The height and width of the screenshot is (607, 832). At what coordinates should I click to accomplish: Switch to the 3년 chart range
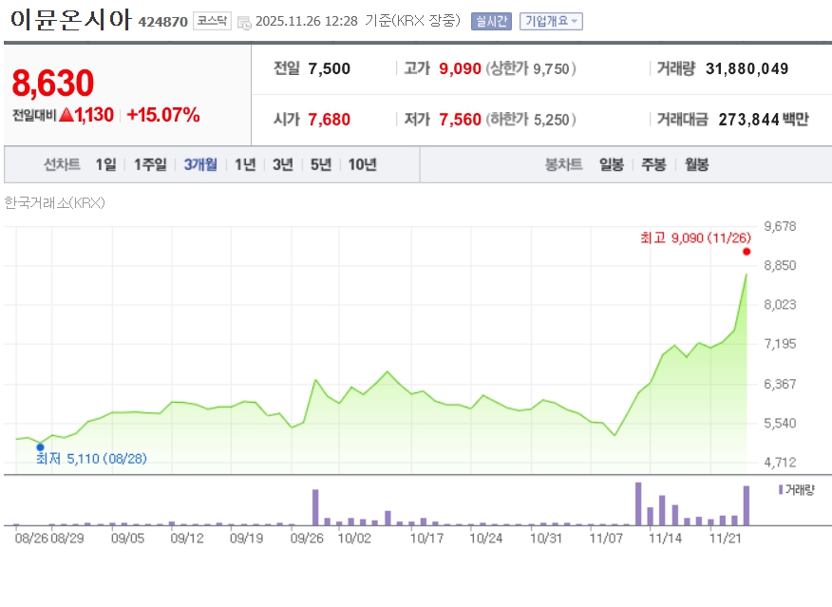tap(283, 164)
